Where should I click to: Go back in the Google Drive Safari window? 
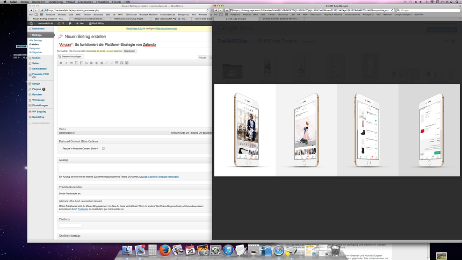point(216,10)
